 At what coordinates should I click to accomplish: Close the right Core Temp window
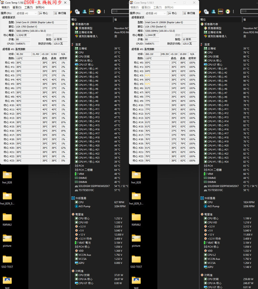(194, 3)
